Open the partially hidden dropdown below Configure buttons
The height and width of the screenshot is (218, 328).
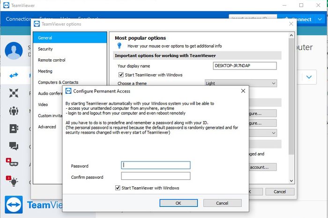pos(263,133)
